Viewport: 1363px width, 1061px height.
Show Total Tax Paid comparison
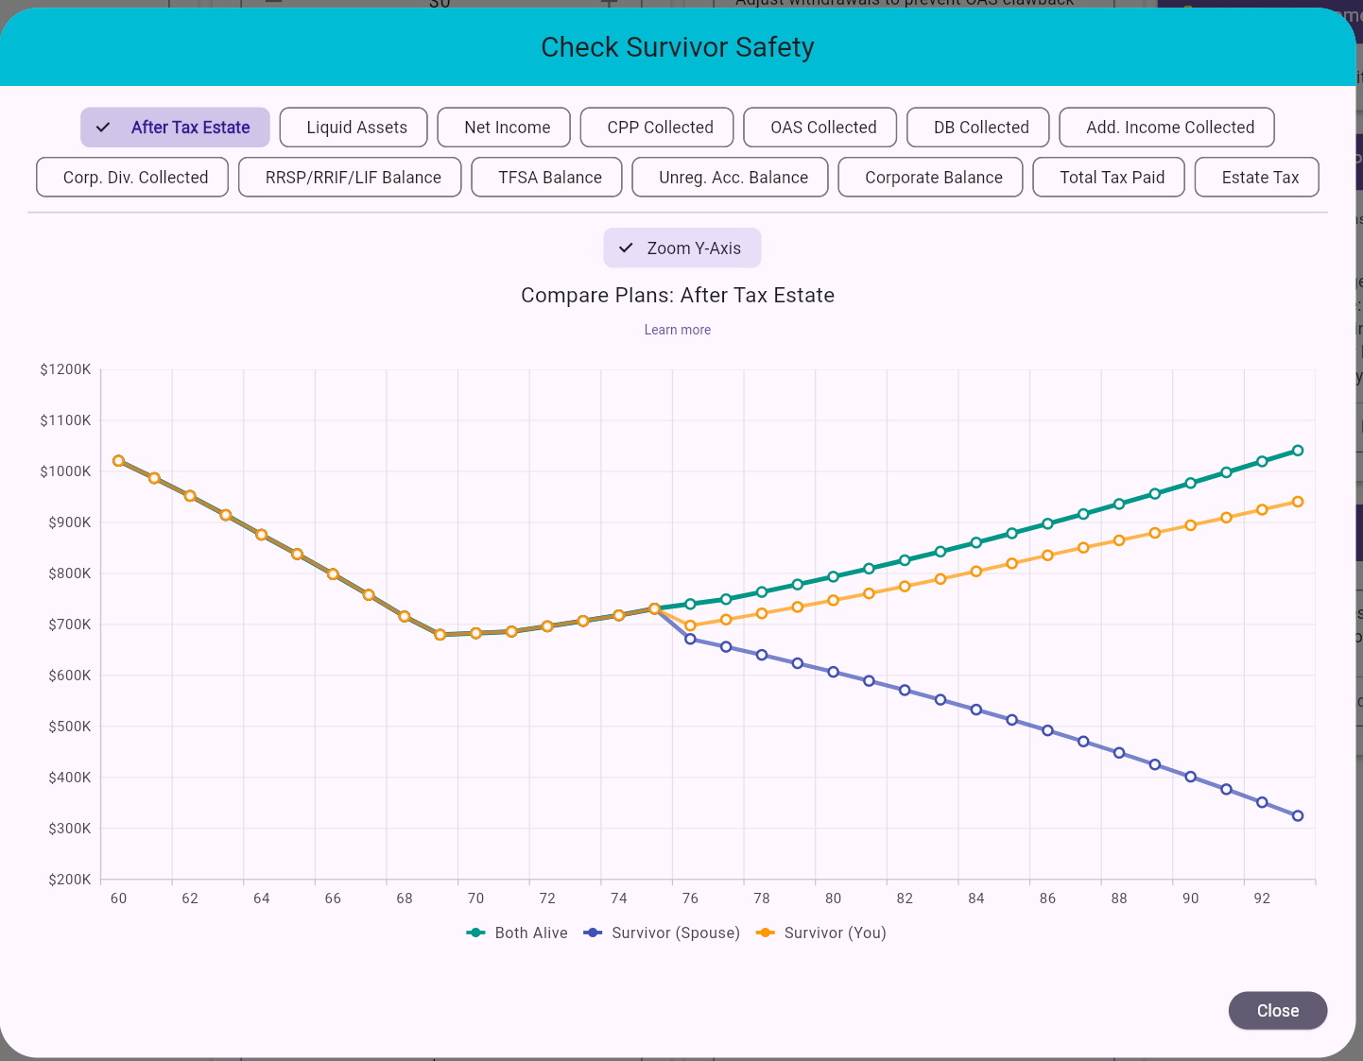[1108, 177]
